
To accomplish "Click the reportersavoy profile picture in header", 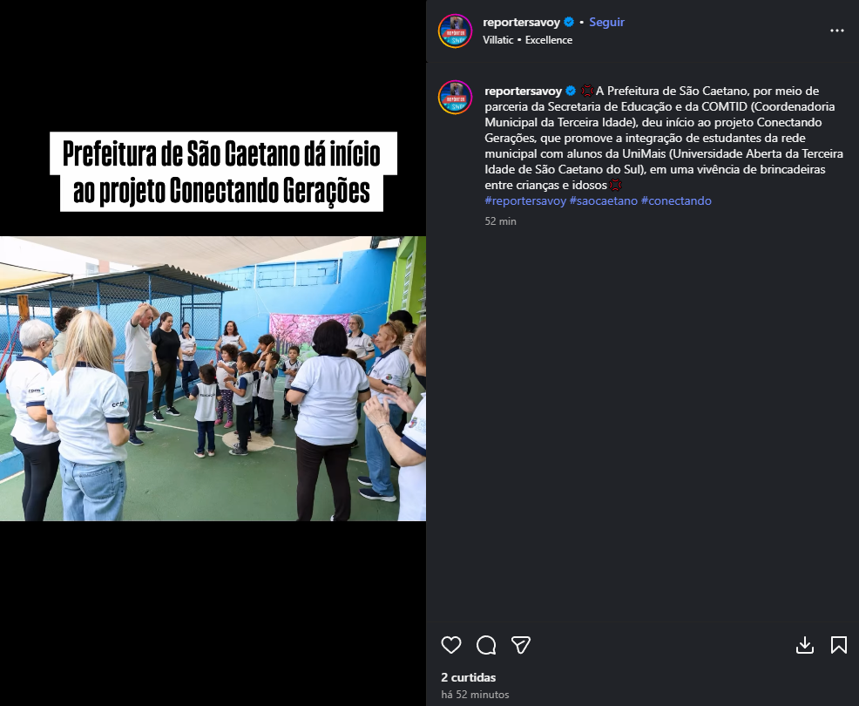I will pyautogui.click(x=455, y=31).
